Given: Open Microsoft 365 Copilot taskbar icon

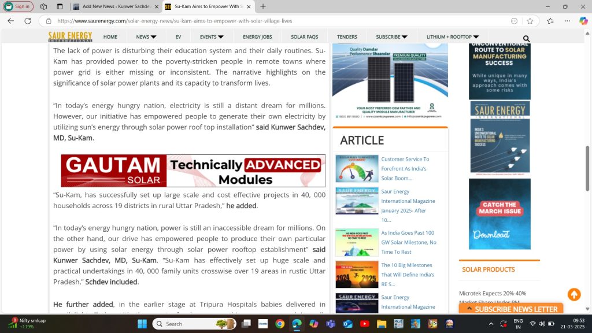Looking at the screenshot, I should (x=314, y=324).
